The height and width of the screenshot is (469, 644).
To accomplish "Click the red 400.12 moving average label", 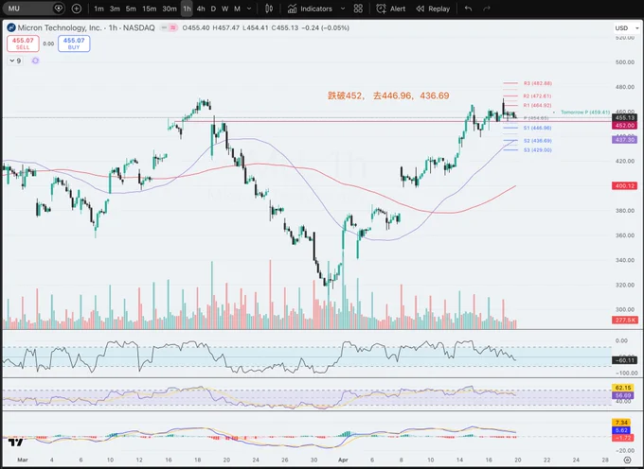I will (625, 185).
